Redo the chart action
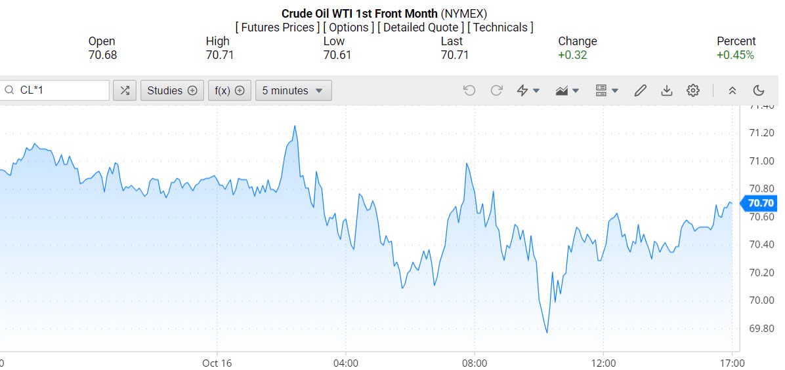The image size is (785, 370). pos(496,90)
